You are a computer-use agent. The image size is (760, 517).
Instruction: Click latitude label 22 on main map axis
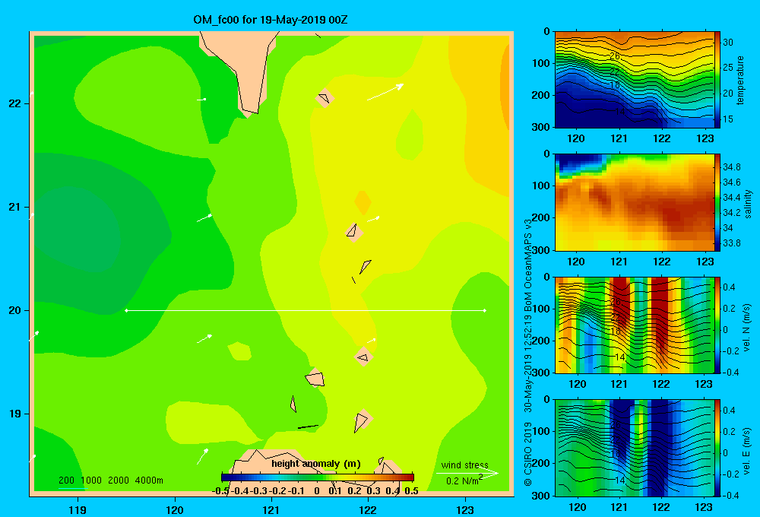15,103
